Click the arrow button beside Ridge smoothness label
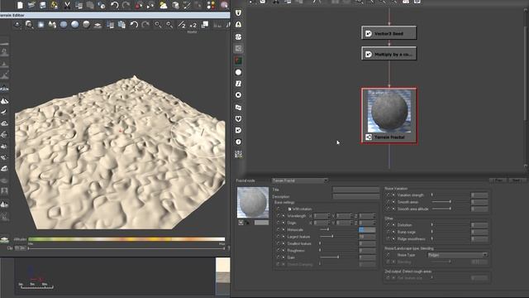 tap(393, 239)
